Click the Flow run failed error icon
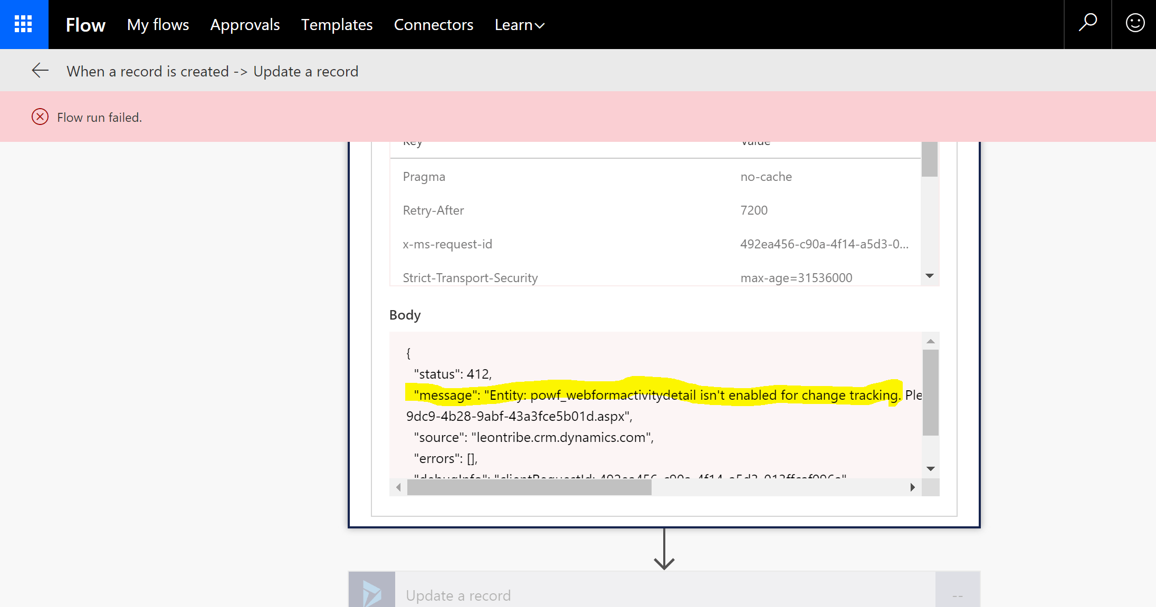Image resolution: width=1156 pixels, height=607 pixels. coord(40,117)
